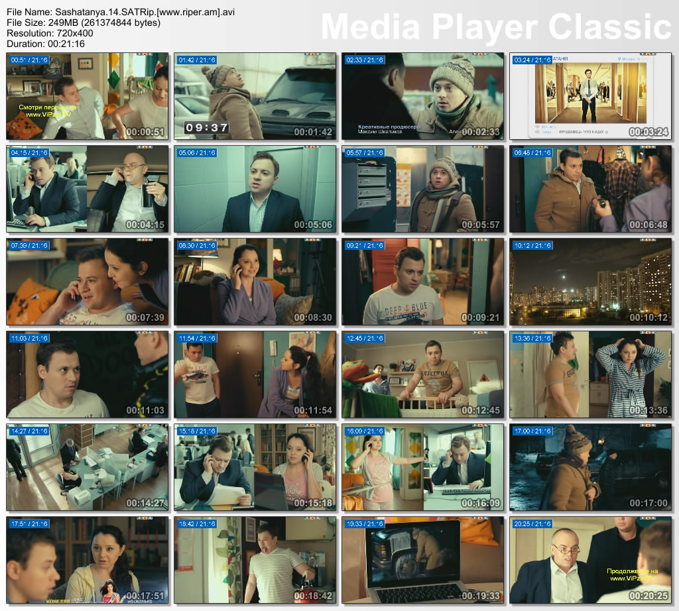Click the www.ViPzal.TV text in the first frame
Viewport: 679px width, 611px height.
(46, 114)
